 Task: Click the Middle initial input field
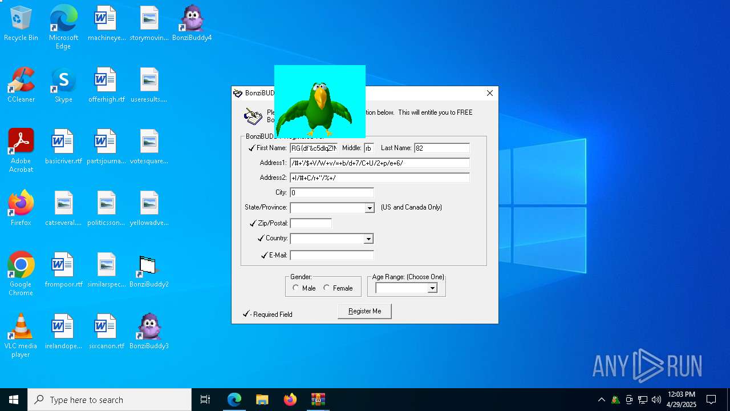tap(369, 148)
